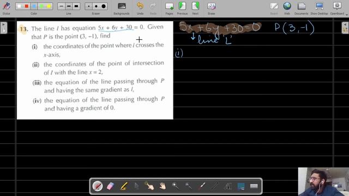Screen dimensions: 349x196
Task: Choose the yellow pen color
Action: click(49, 6)
